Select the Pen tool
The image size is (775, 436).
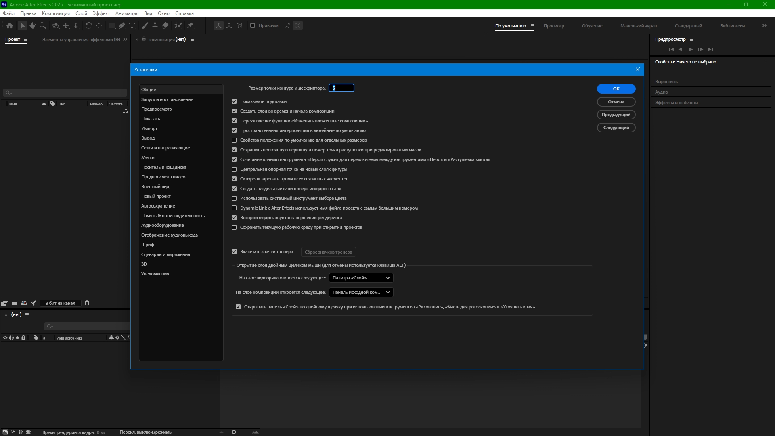click(x=122, y=25)
